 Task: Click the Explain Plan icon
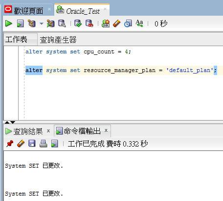click(x=32, y=24)
